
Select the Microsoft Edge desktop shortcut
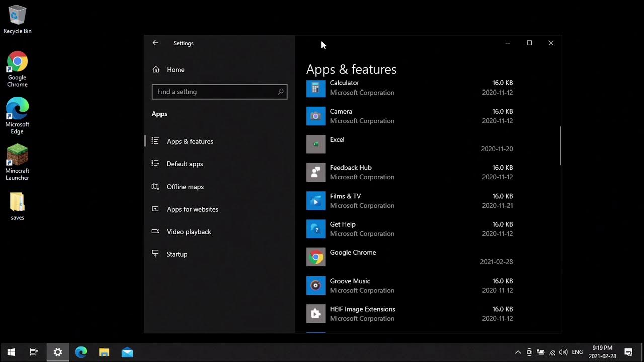point(17,116)
